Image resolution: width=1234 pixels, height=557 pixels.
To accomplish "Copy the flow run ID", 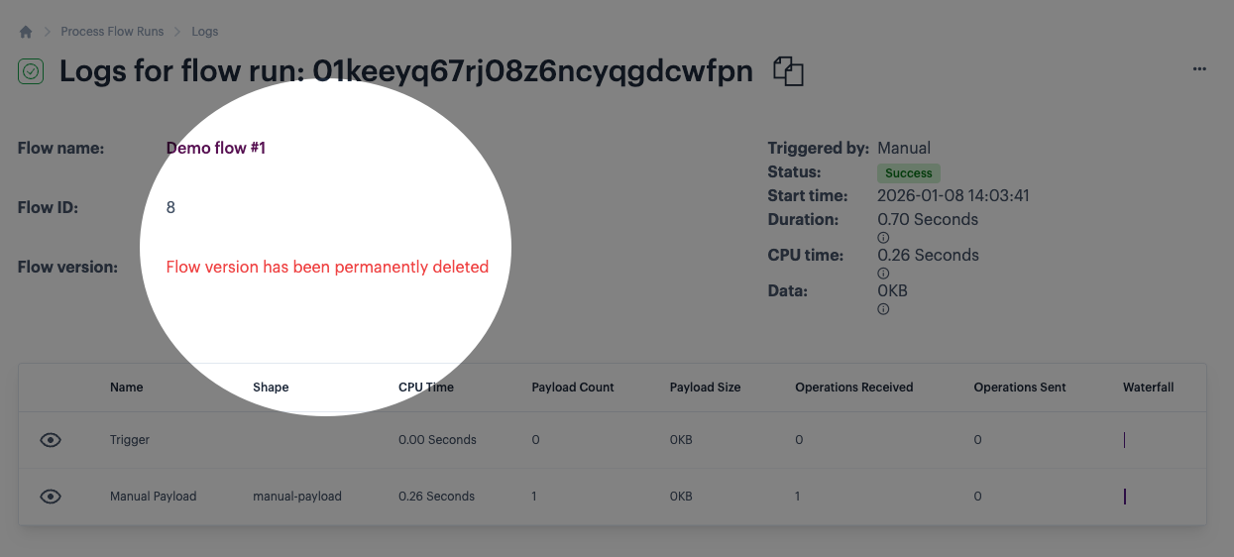I will click(788, 71).
